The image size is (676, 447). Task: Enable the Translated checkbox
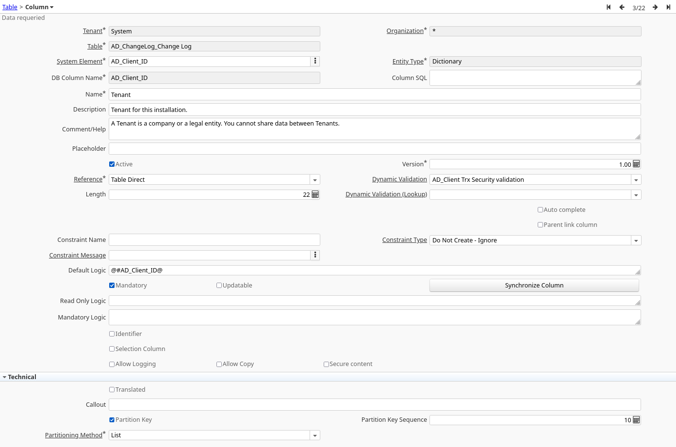click(112, 389)
